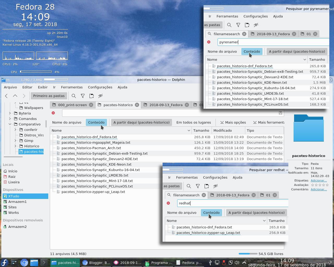The image size is (334, 267).
Task: Expand hidden system tray icons arrow
Action: tap(244, 263)
